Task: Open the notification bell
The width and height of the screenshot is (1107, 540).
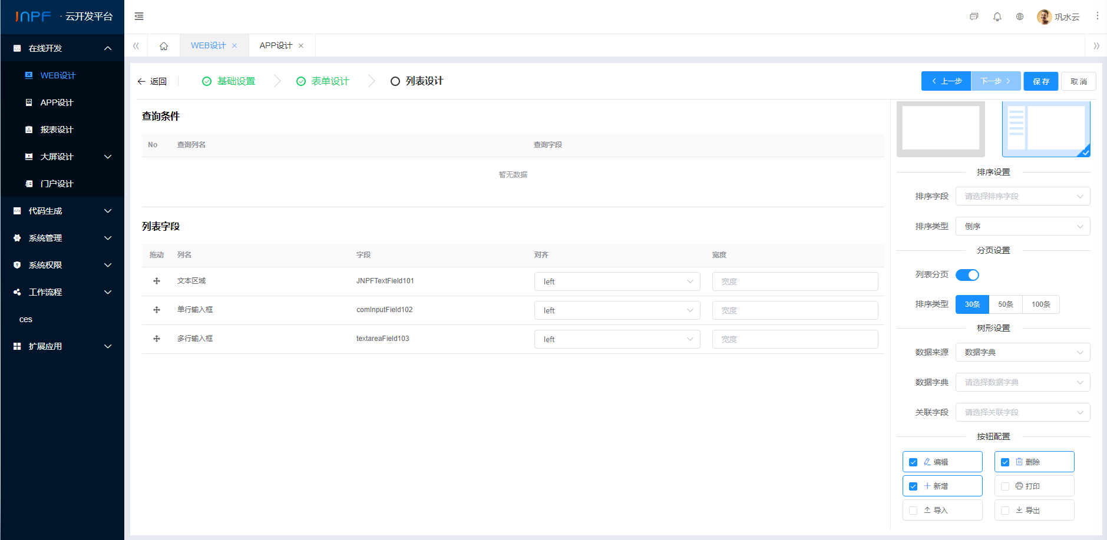Action: pos(997,16)
